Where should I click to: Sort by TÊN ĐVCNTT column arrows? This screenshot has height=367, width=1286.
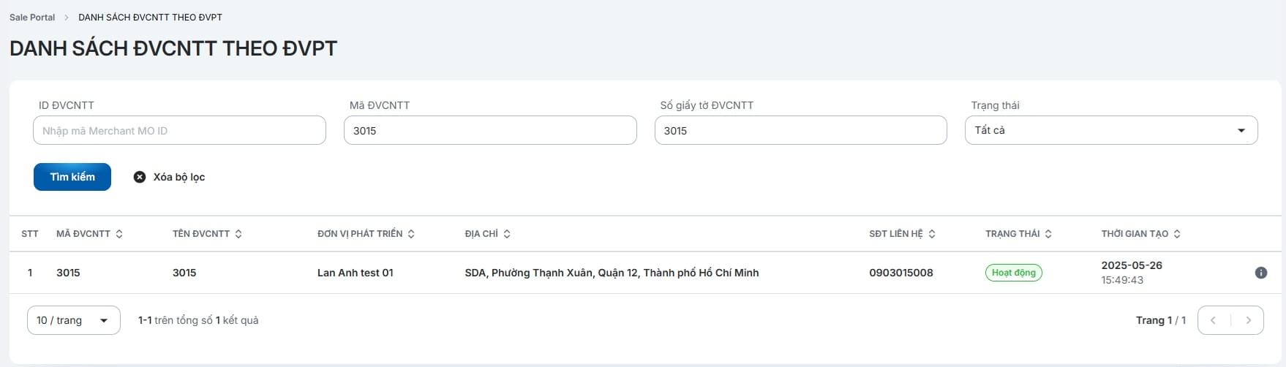click(238, 234)
